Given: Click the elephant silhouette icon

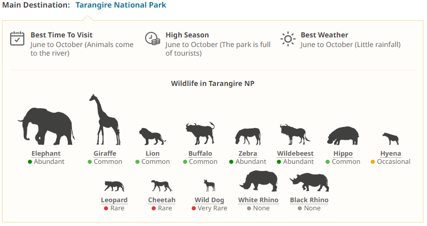Looking at the screenshot, I should pyautogui.click(x=46, y=126).
